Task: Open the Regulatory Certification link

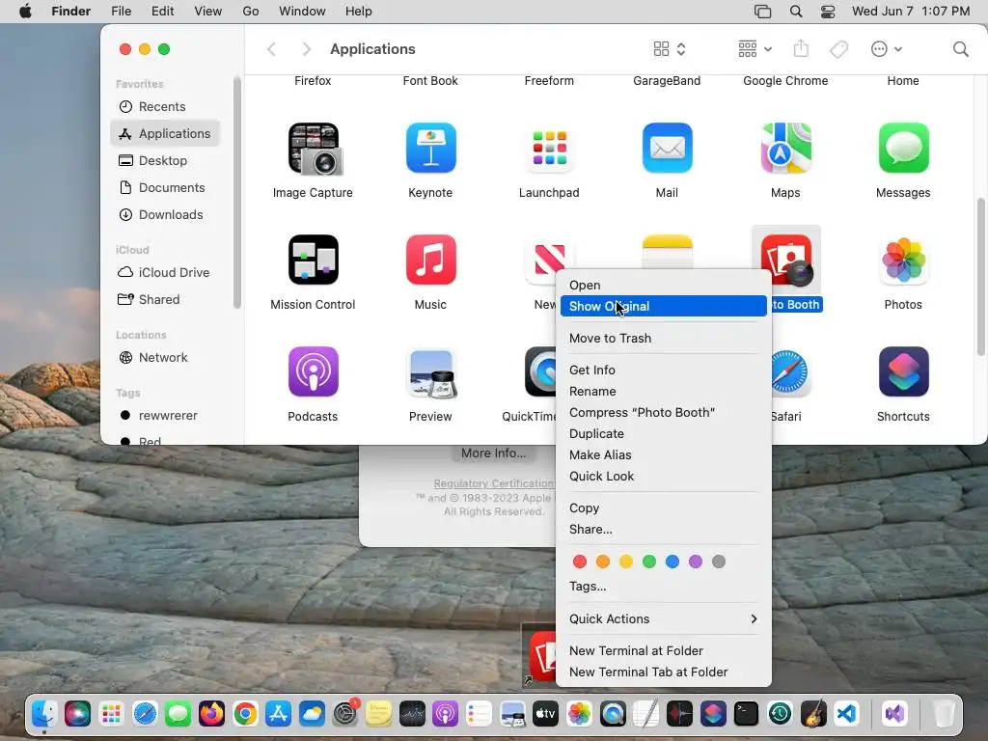Action: [x=493, y=484]
